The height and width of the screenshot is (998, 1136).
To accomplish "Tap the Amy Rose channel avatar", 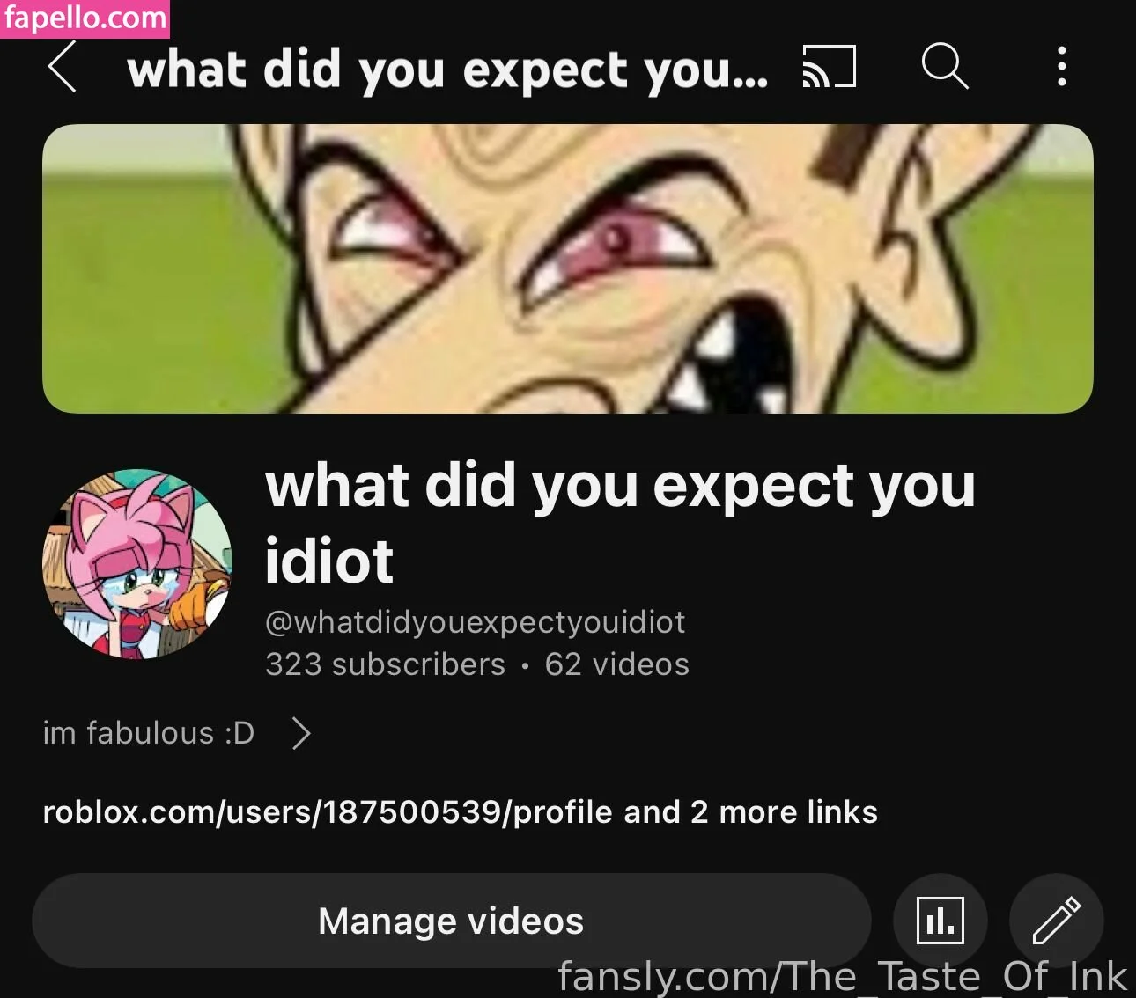I will 137,564.
